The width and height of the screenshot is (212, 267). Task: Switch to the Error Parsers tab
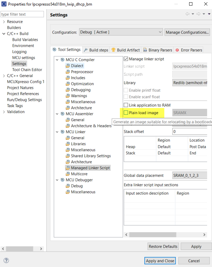(189, 50)
